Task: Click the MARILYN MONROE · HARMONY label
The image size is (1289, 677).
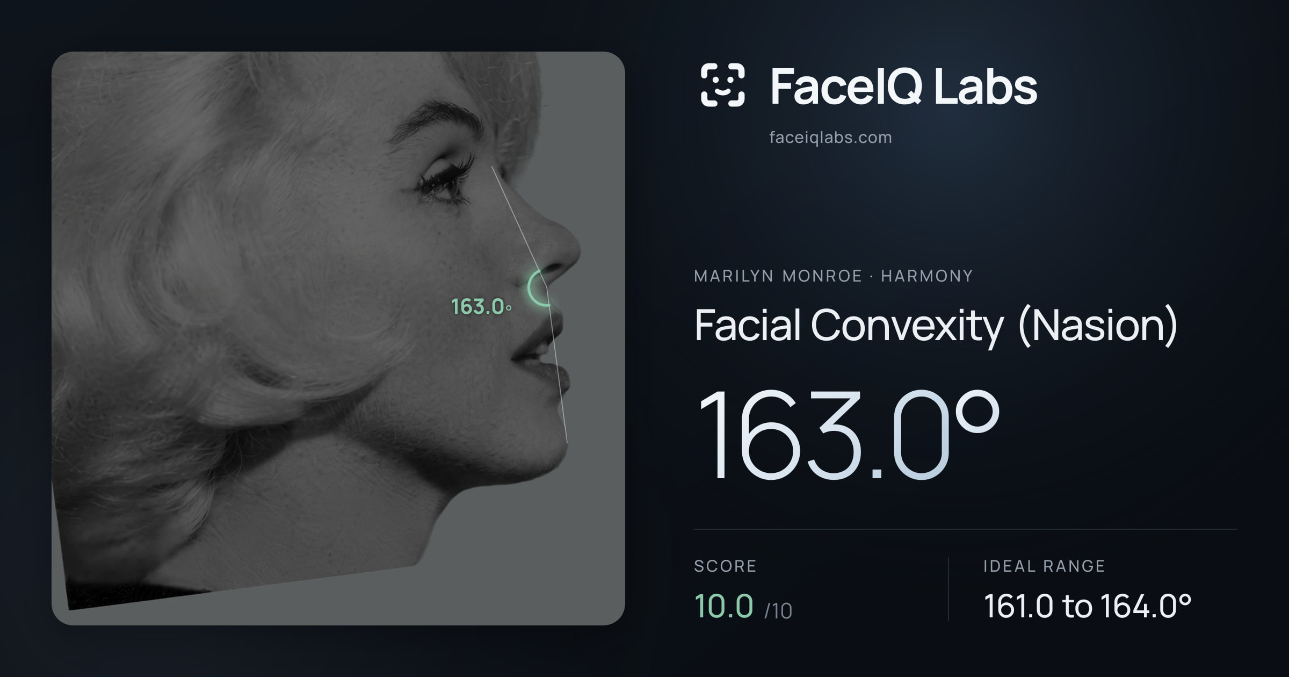Action: coord(834,276)
